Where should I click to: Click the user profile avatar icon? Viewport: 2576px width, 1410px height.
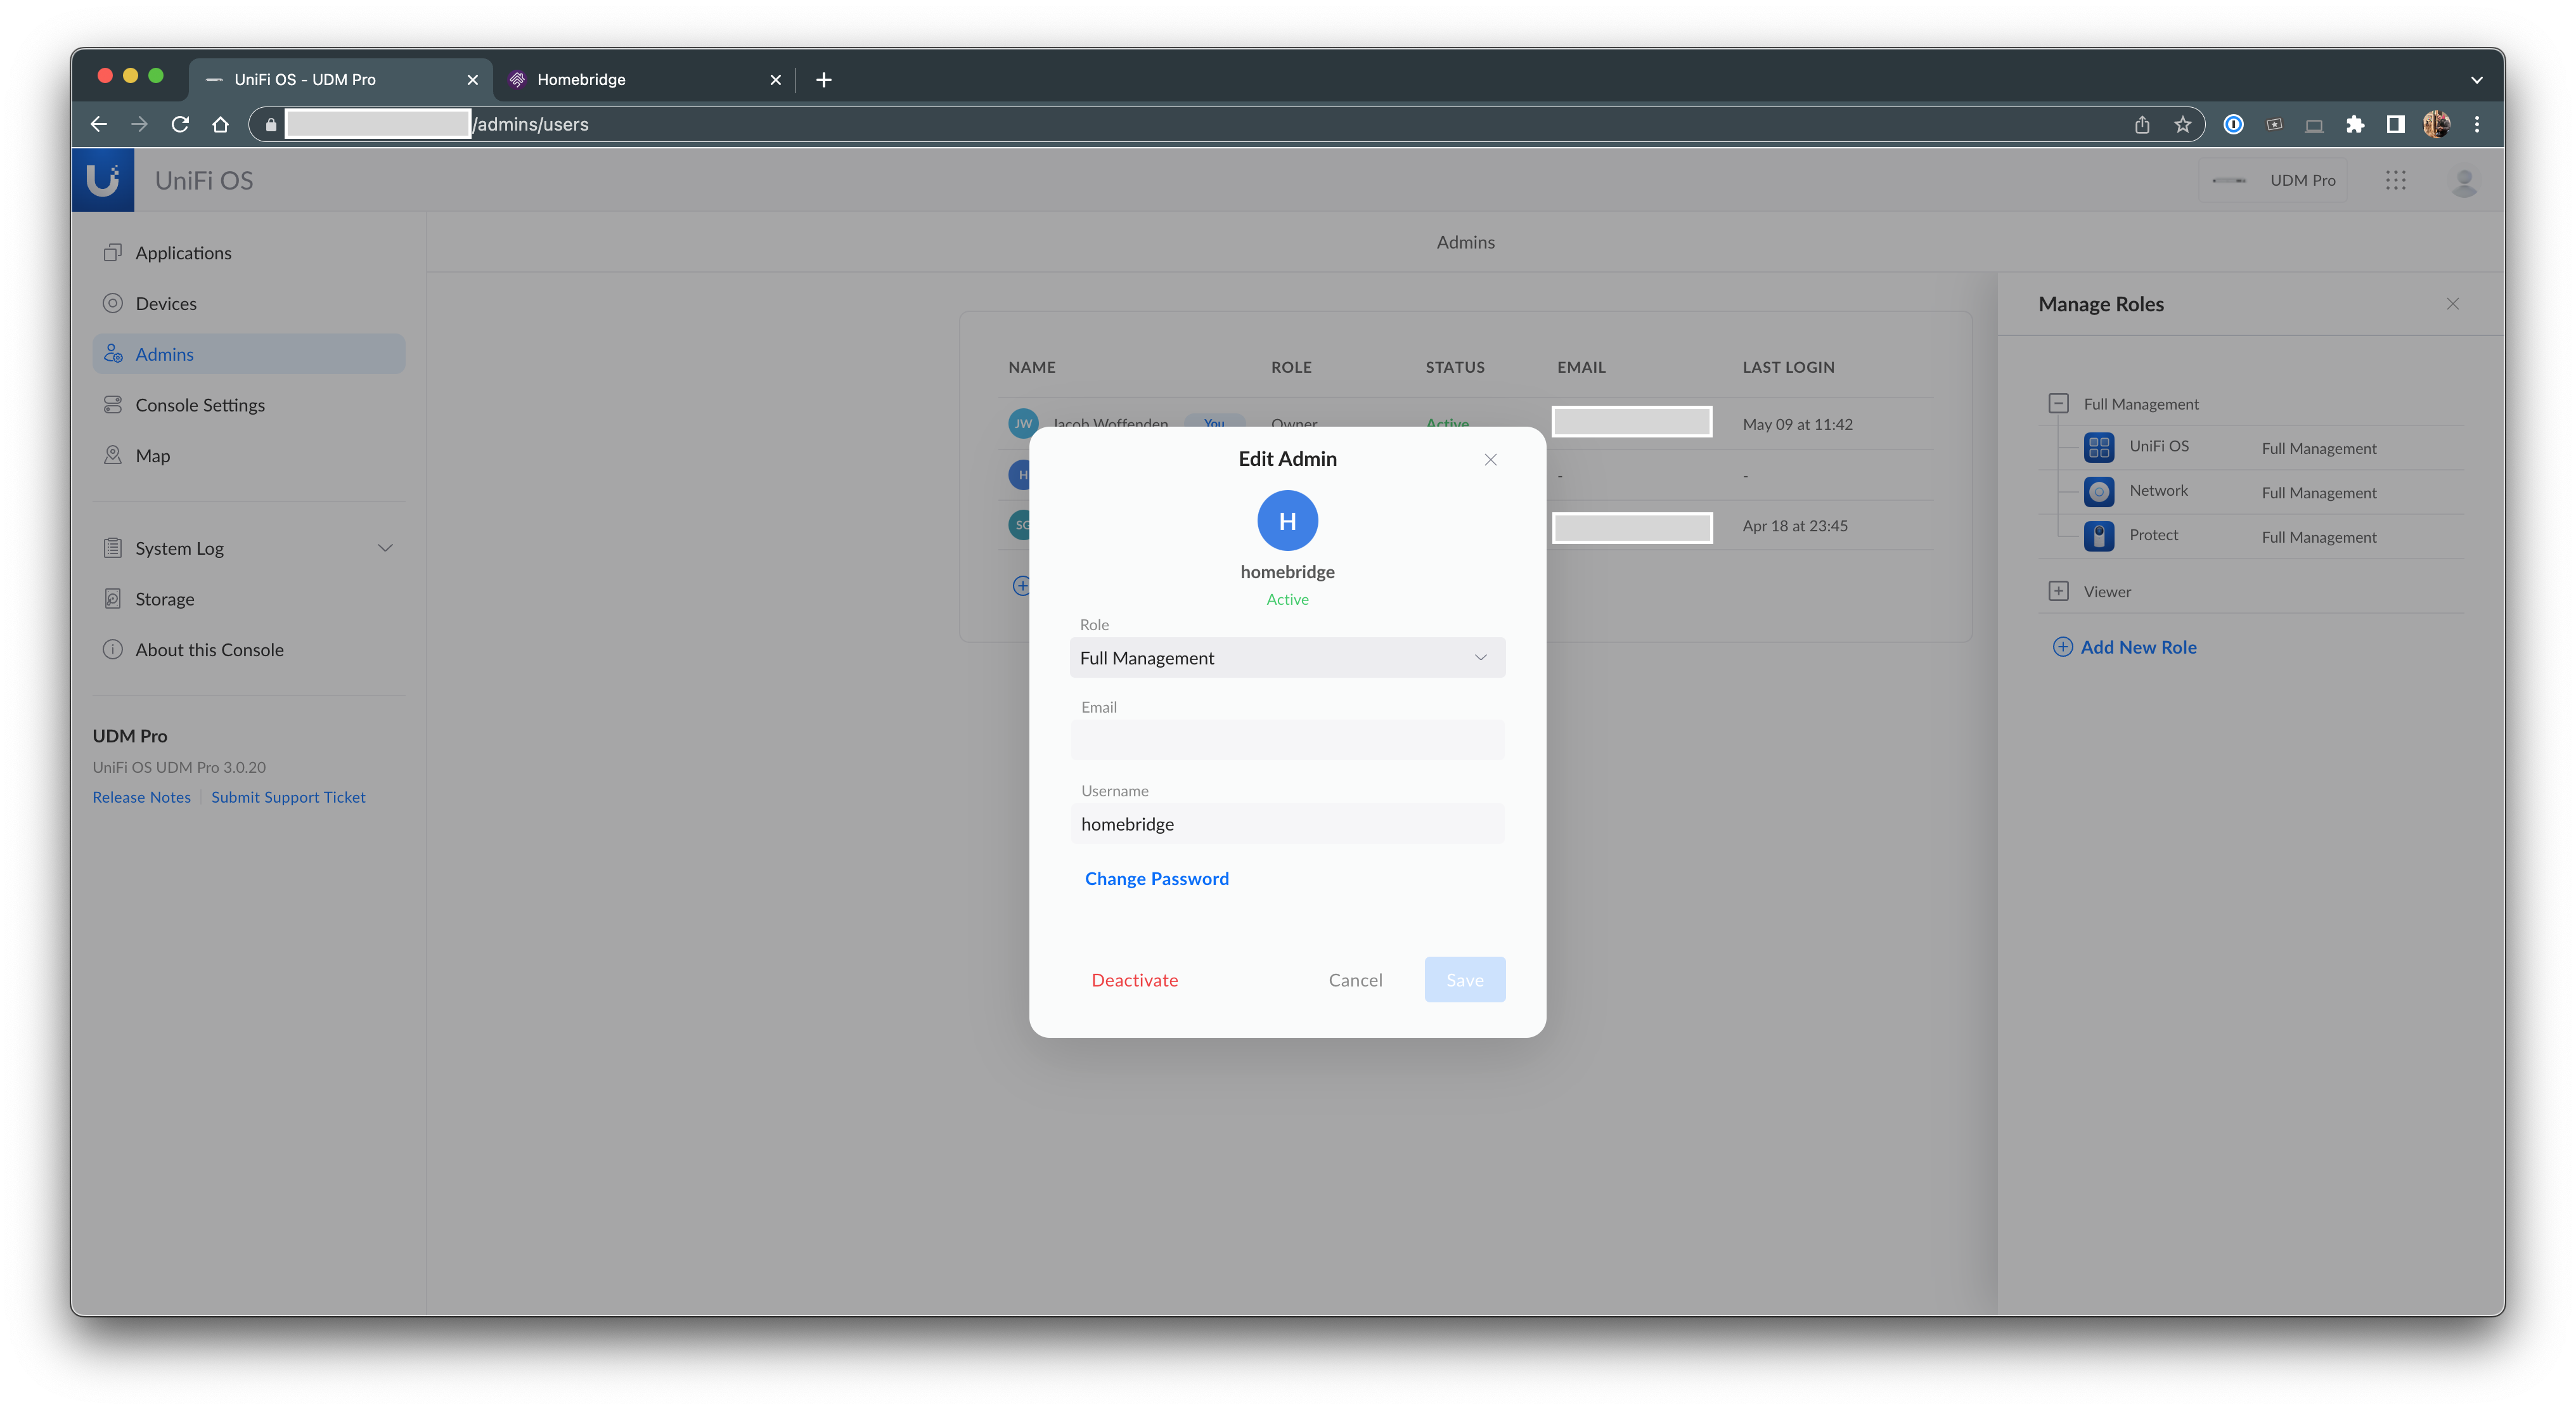tap(2463, 181)
